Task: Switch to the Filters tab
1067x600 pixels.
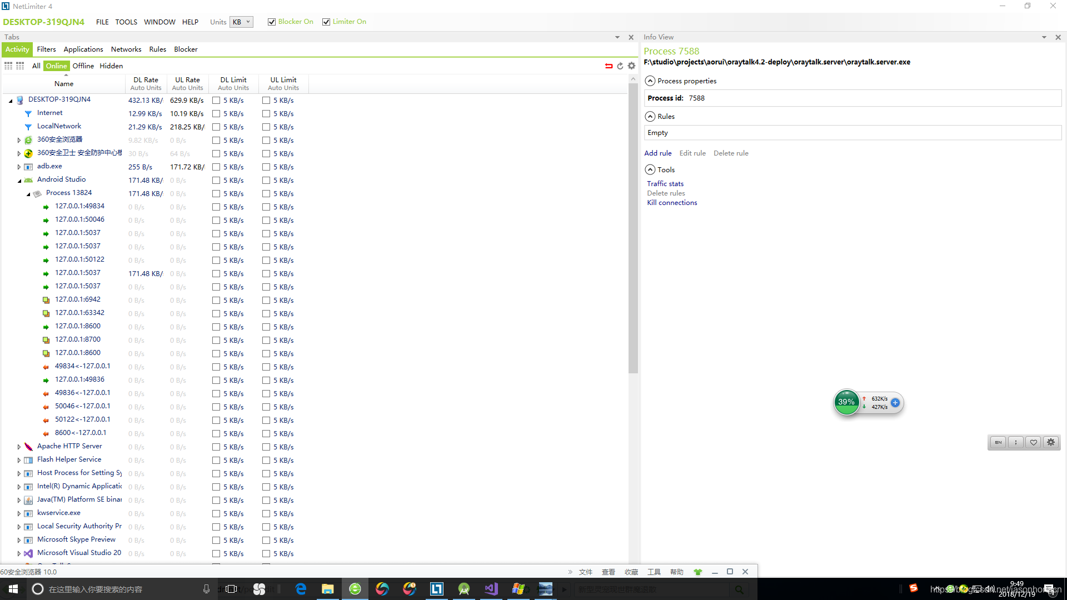Action: click(46, 49)
